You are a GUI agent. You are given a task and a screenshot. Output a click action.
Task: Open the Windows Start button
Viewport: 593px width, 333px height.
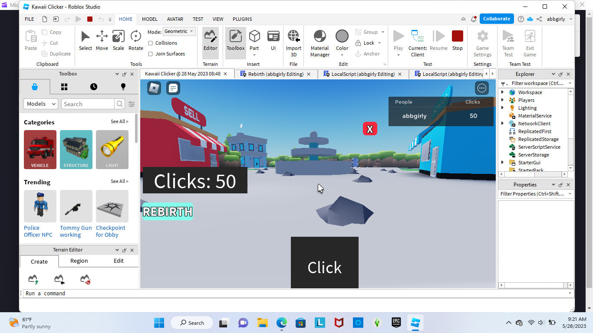(x=159, y=323)
